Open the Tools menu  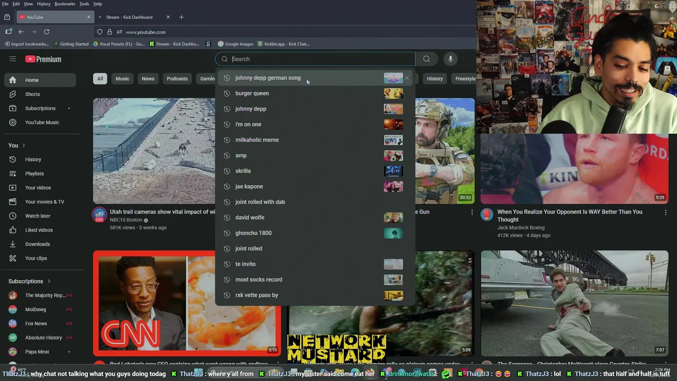pos(84,4)
